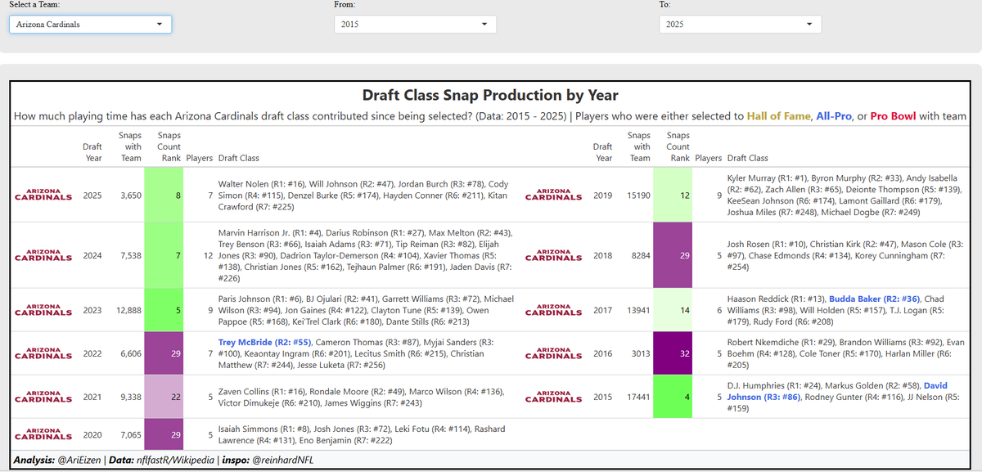
Task: Click the Cardinals logo in the 2016 row
Action: pos(553,354)
